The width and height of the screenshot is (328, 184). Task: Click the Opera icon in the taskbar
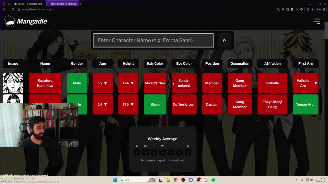[206, 180]
